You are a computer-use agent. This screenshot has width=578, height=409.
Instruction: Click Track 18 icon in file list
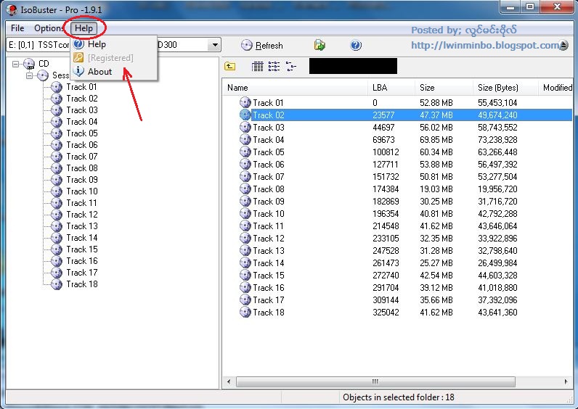pyautogui.click(x=245, y=312)
